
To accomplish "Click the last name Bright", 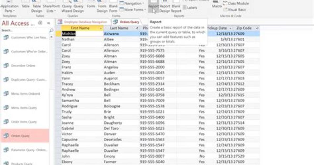I will pyautogui.click(x=109, y=117).
